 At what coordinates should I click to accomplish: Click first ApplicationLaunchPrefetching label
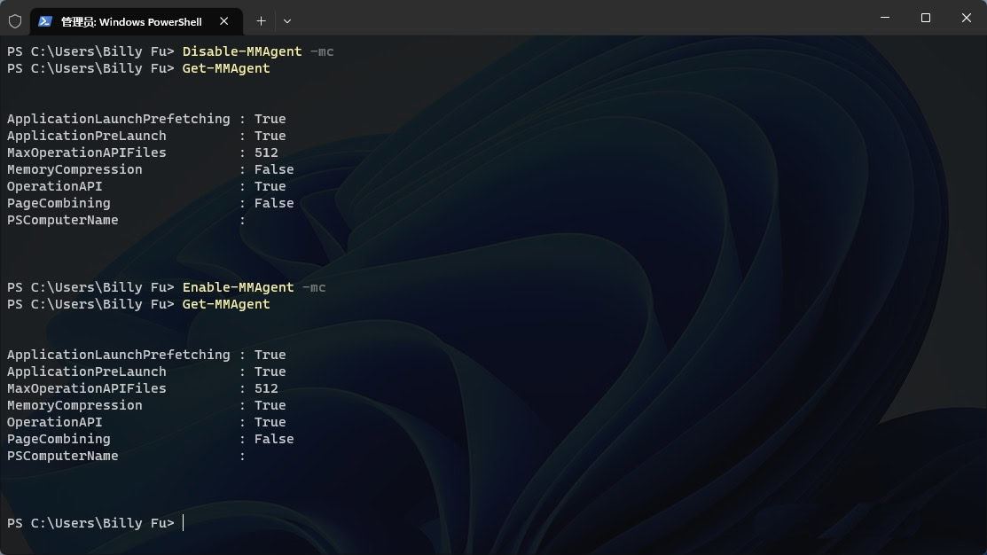(x=118, y=119)
